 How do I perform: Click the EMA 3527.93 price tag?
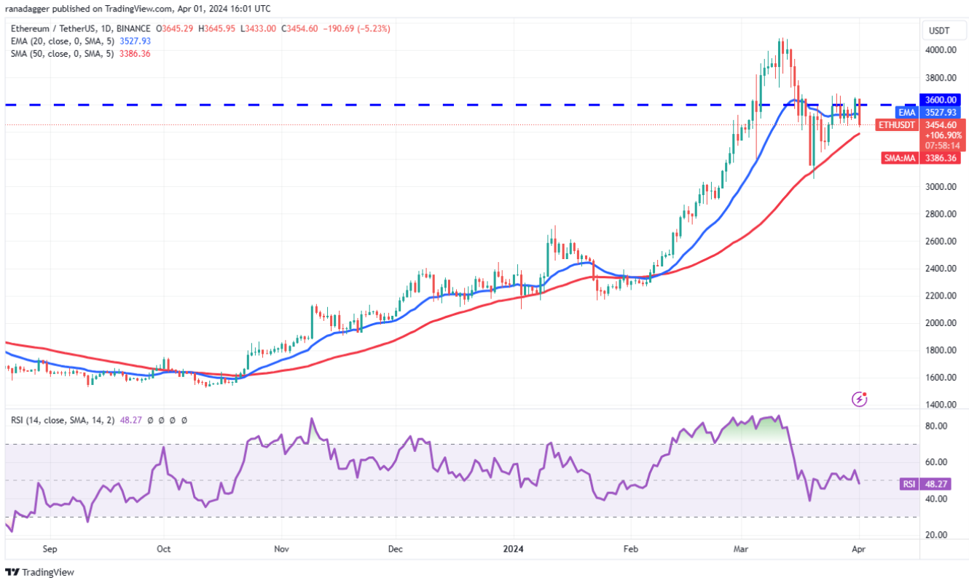[x=930, y=112]
